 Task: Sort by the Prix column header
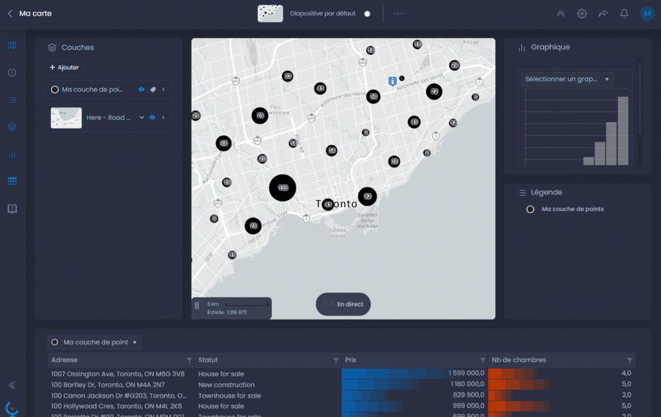click(351, 360)
